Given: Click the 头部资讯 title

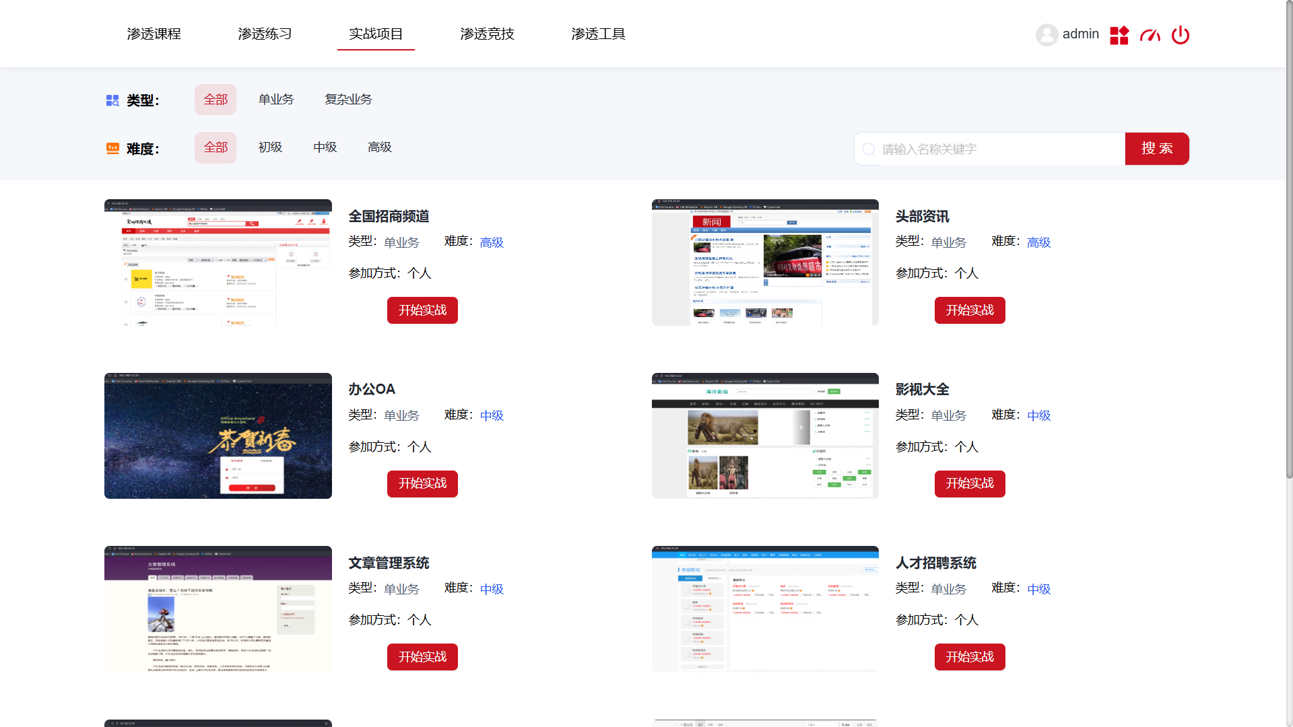Looking at the screenshot, I should click(x=922, y=216).
